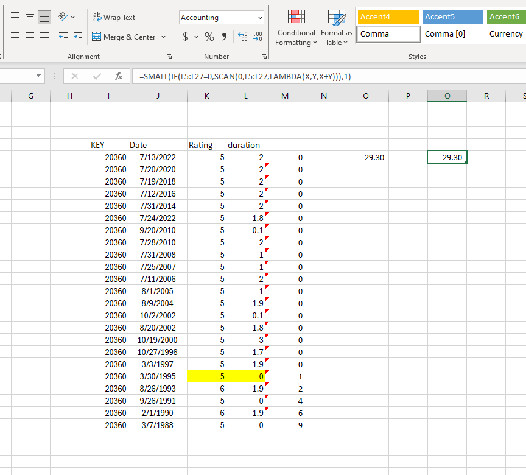Apply Currency cell style
This screenshot has height=475, width=526.
point(507,34)
